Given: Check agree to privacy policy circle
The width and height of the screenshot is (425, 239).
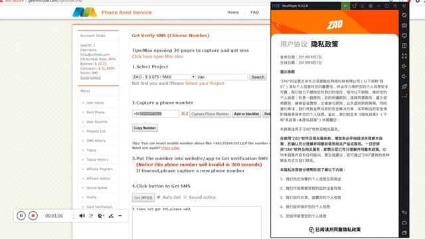Looking at the screenshot, I should 311,230.
